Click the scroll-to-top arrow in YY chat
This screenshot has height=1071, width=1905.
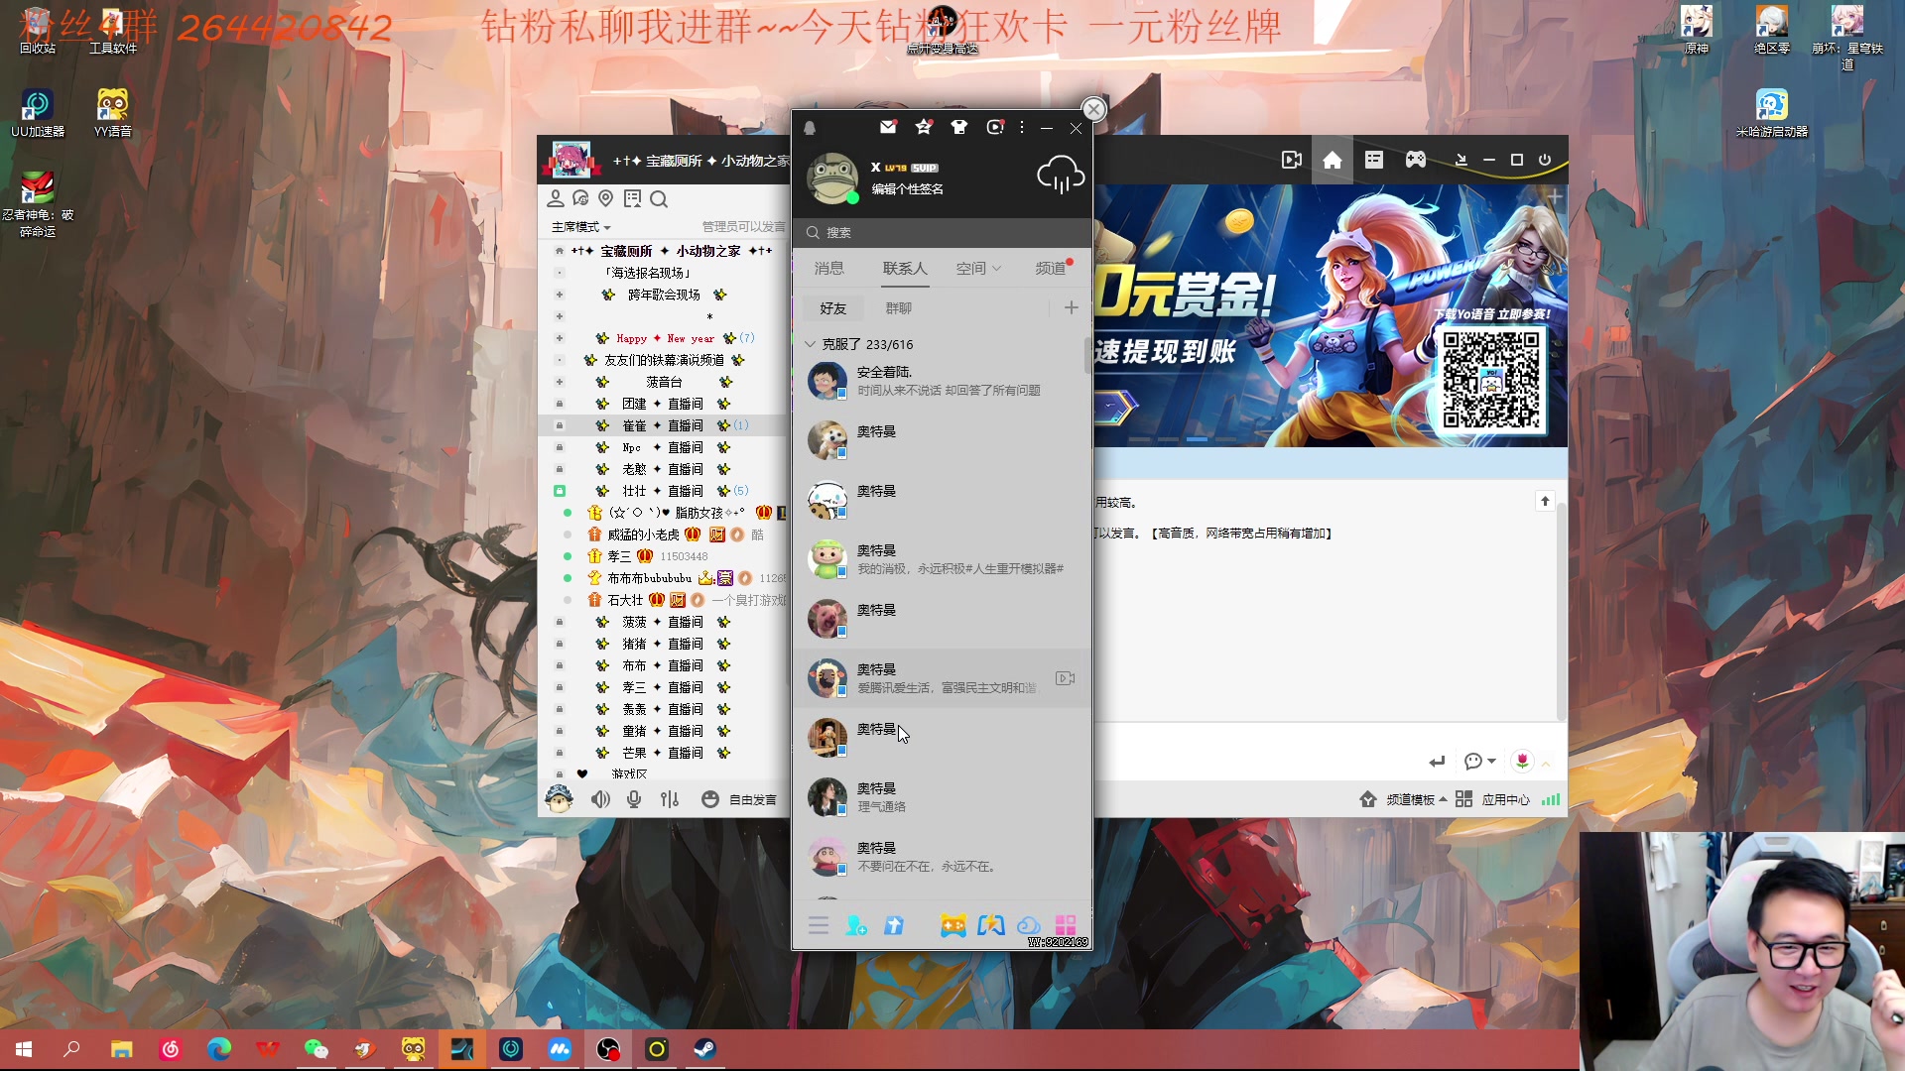[1545, 501]
